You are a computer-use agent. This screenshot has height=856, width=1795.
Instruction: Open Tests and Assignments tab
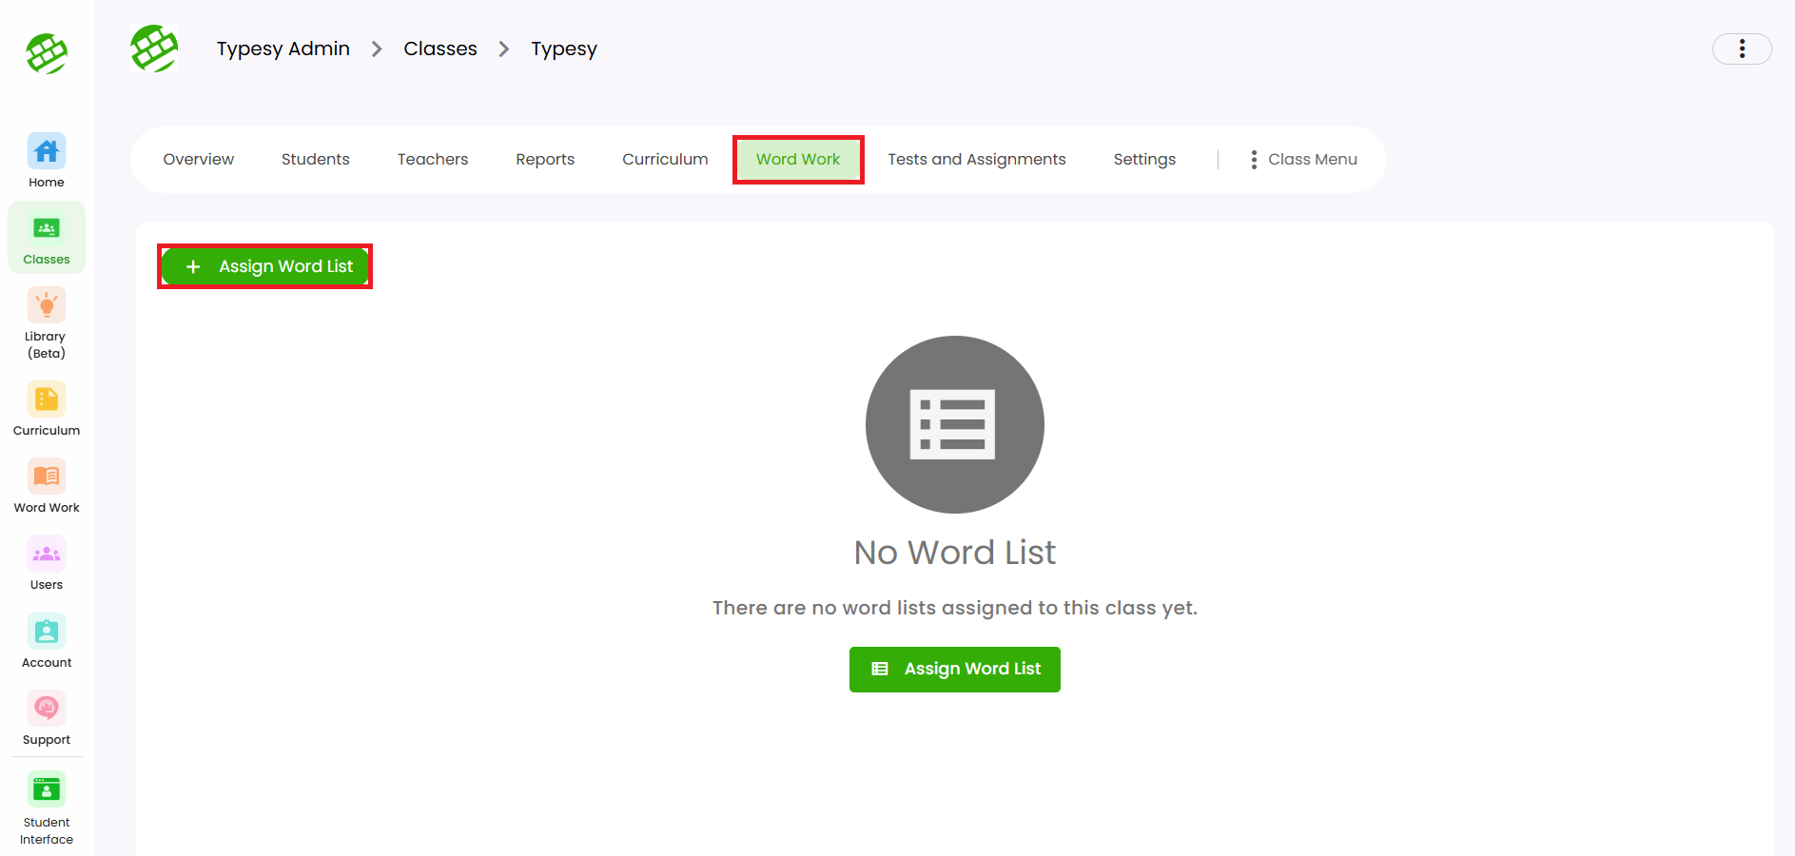(976, 160)
